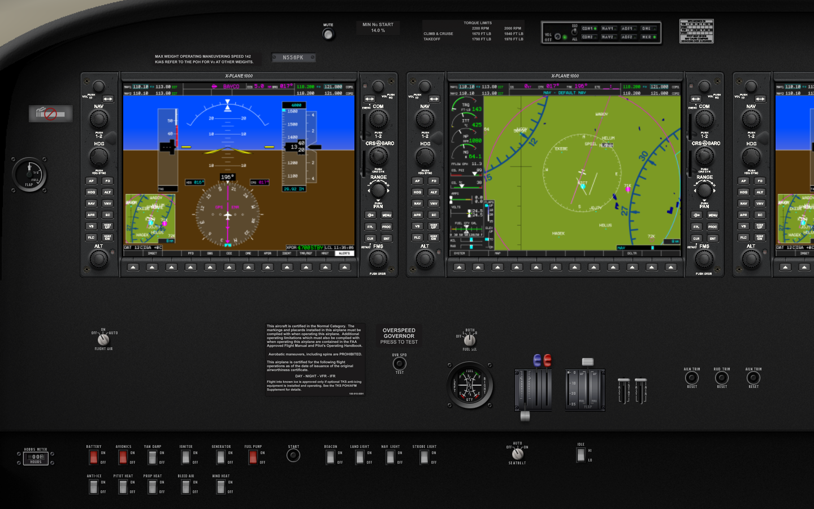Screen dimensions: 814x509
Task: Switch on the BEACON light
Action: click(330, 457)
